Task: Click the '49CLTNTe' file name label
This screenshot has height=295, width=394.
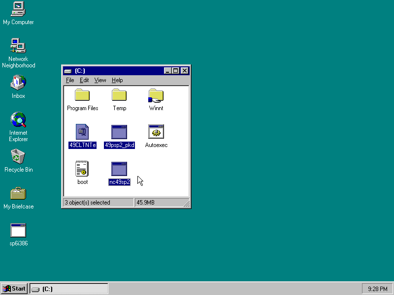Action: [82, 145]
